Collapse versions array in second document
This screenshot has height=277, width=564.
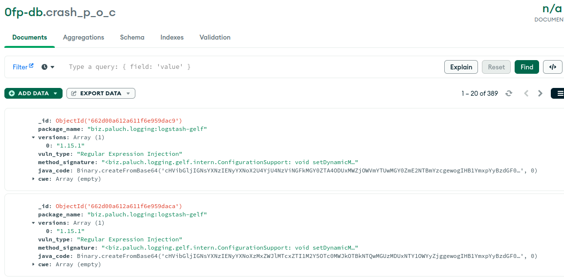[x=33, y=223]
